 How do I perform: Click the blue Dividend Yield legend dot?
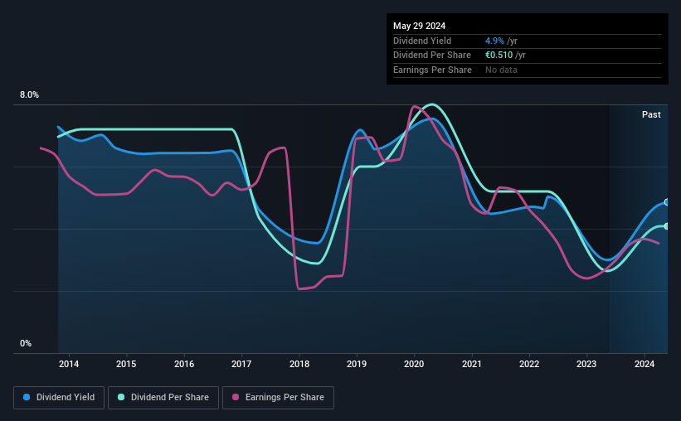pos(27,397)
